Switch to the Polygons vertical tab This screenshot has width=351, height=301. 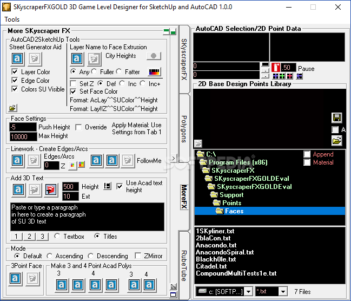pyautogui.click(x=184, y=129)
